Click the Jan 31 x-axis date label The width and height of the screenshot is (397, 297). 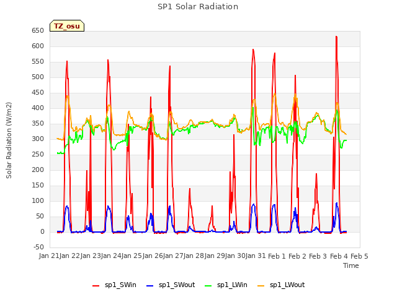[x=256, y=256]
